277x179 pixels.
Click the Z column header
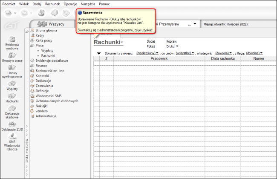coord(107,58)
